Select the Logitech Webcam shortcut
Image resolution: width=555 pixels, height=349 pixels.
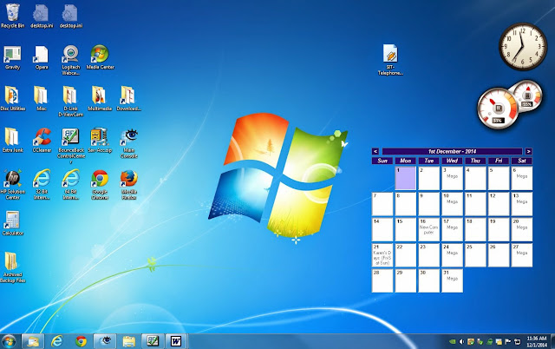point(71,60)
